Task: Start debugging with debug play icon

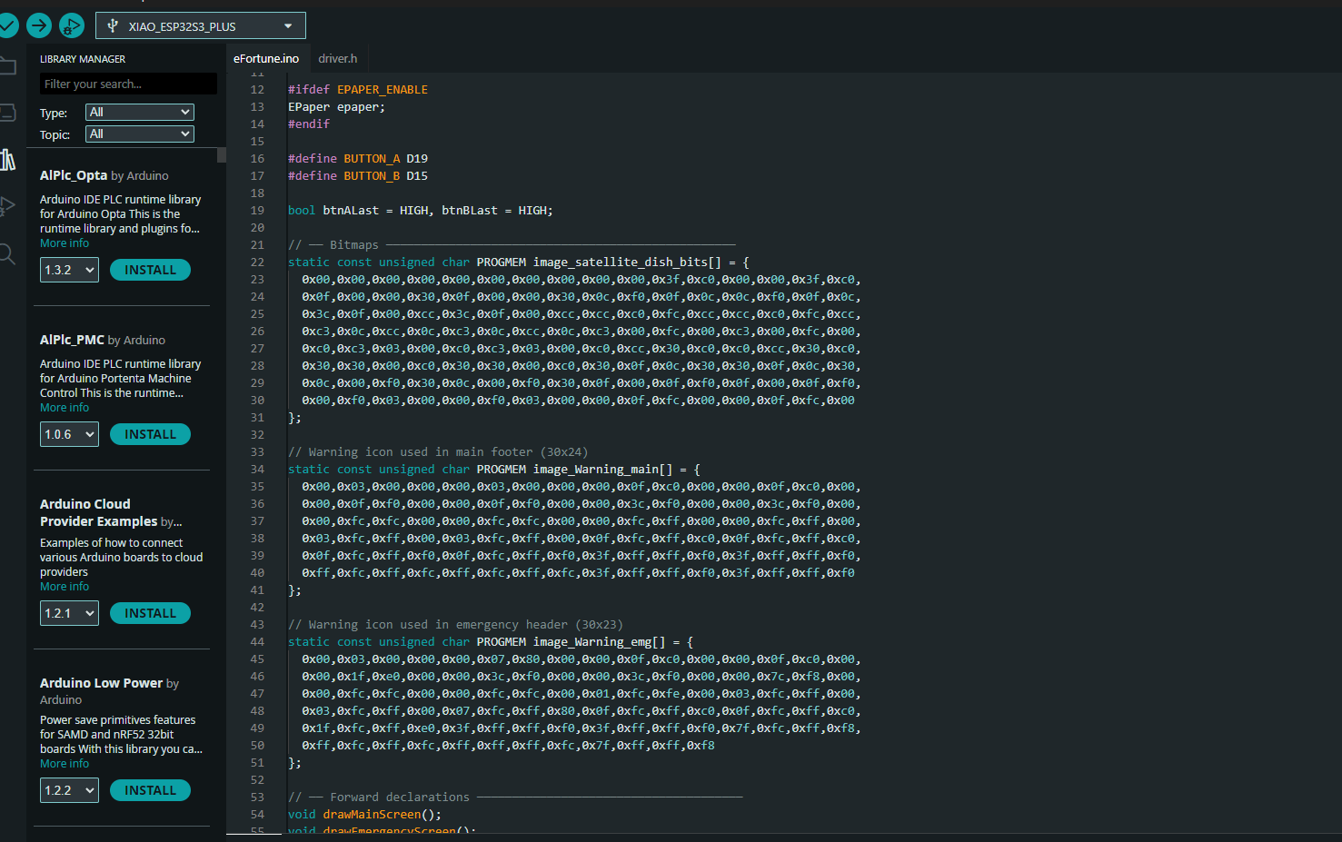Action: click(x=71, y=25)
